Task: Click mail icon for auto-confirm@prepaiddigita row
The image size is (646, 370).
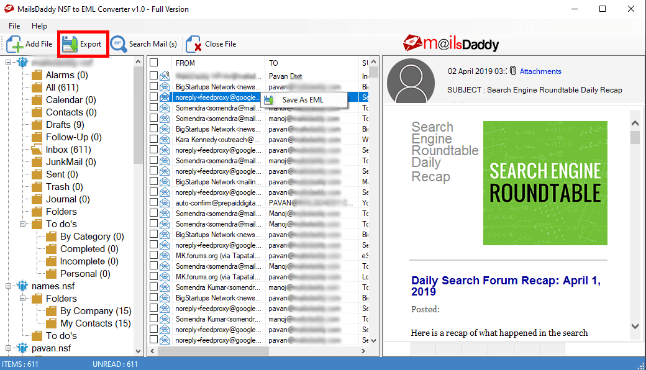Action: pos(165,203)
